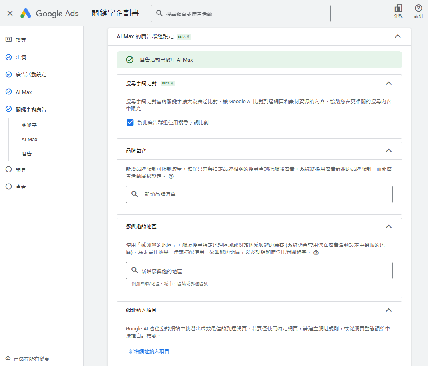Go to the 出價 step
Viewport: 428px width, 366px height.
[21, 57]
